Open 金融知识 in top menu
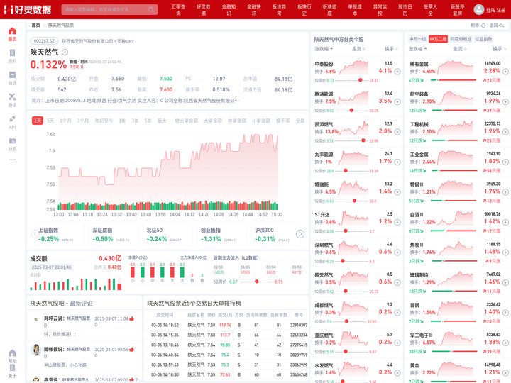The height and width of the screenshot is (383, 511). (229, 10)
